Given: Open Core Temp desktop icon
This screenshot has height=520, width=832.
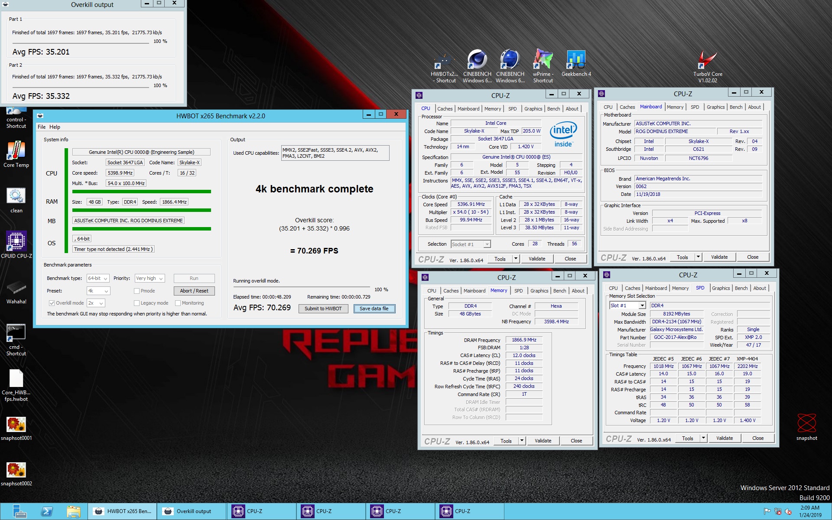Looking at the screenshot, I should click(x=16, y=154).
